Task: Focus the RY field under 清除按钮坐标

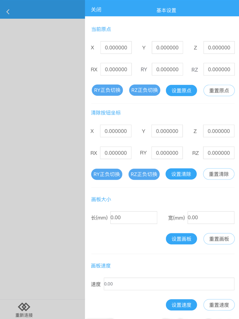Action: click(x=167, y=153)
